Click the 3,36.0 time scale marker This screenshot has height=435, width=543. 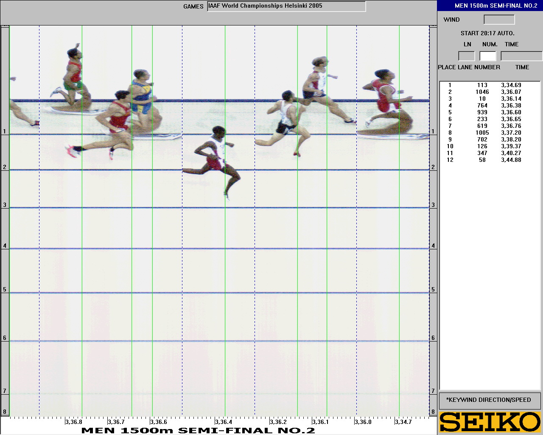[x=363, y=422]
